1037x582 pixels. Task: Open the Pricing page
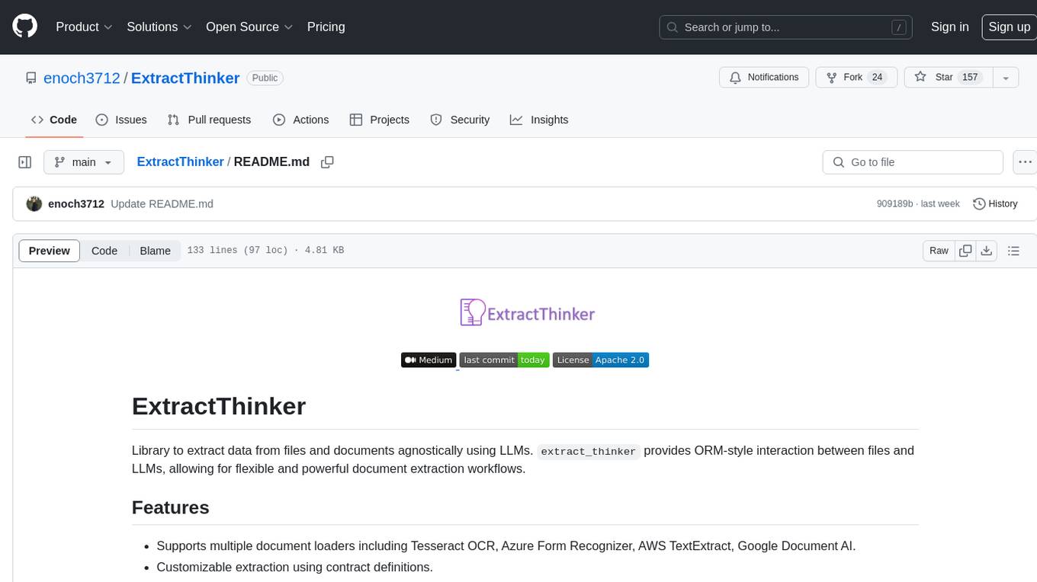click(326, 27)
